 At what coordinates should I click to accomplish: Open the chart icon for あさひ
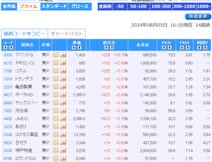coord(63,127)
